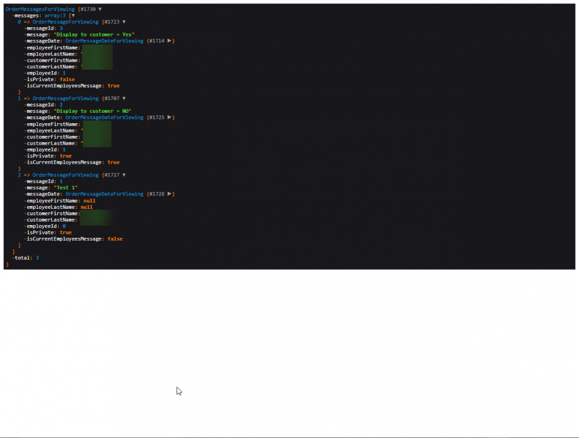Expand the messageDate #1714 arrow

(170, 41)
